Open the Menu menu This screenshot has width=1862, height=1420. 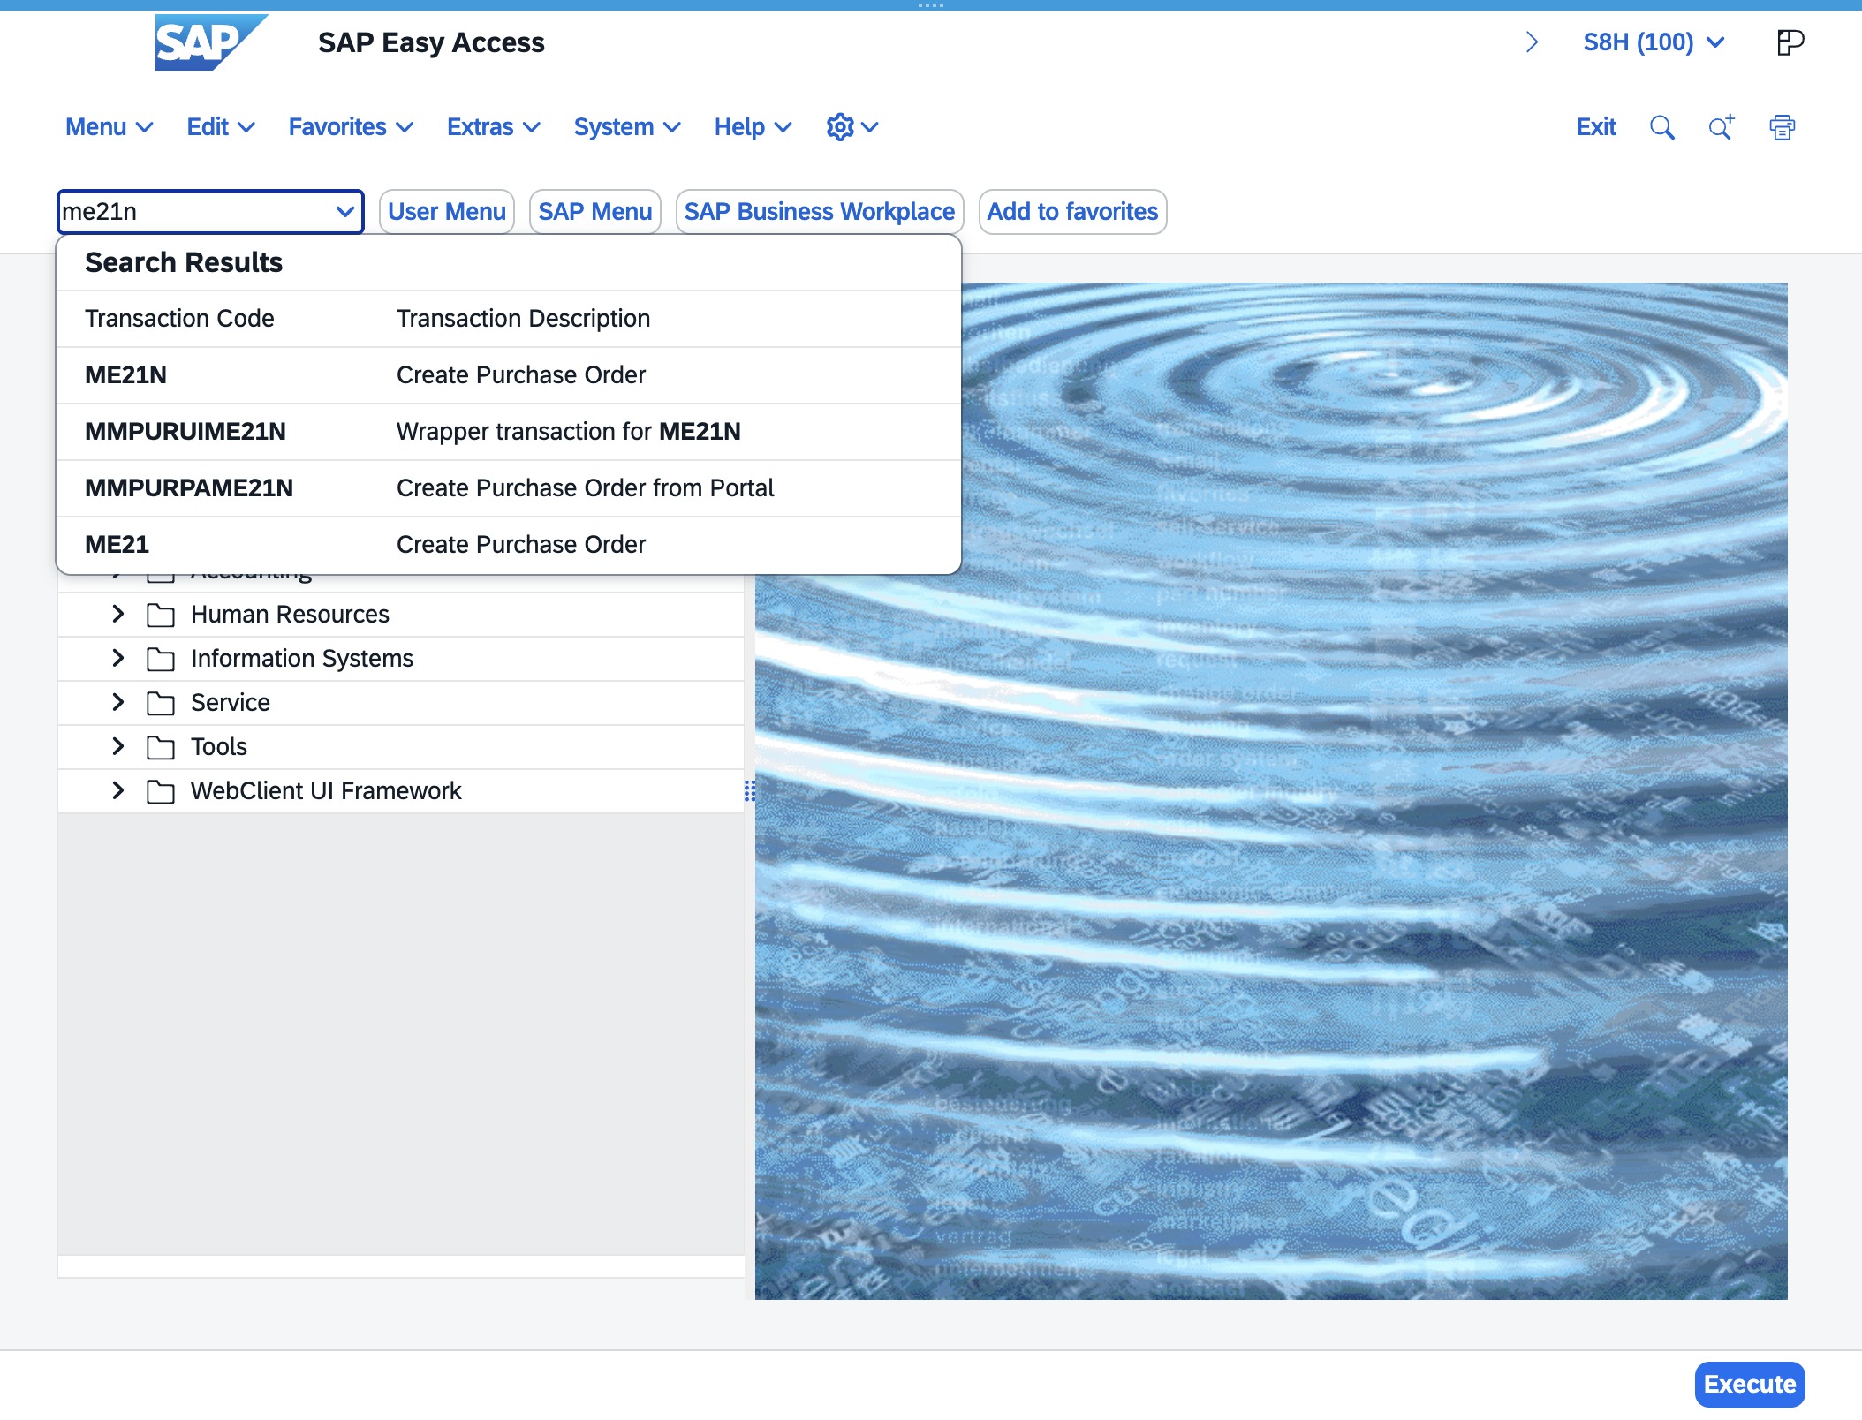pos(110,127)
